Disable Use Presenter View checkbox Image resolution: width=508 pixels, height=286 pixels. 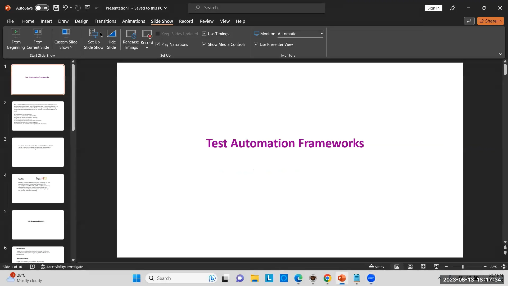[256, 44]
